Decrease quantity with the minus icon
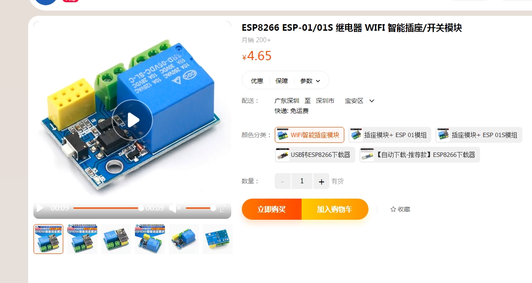532x283 pixels. (283, 181)
